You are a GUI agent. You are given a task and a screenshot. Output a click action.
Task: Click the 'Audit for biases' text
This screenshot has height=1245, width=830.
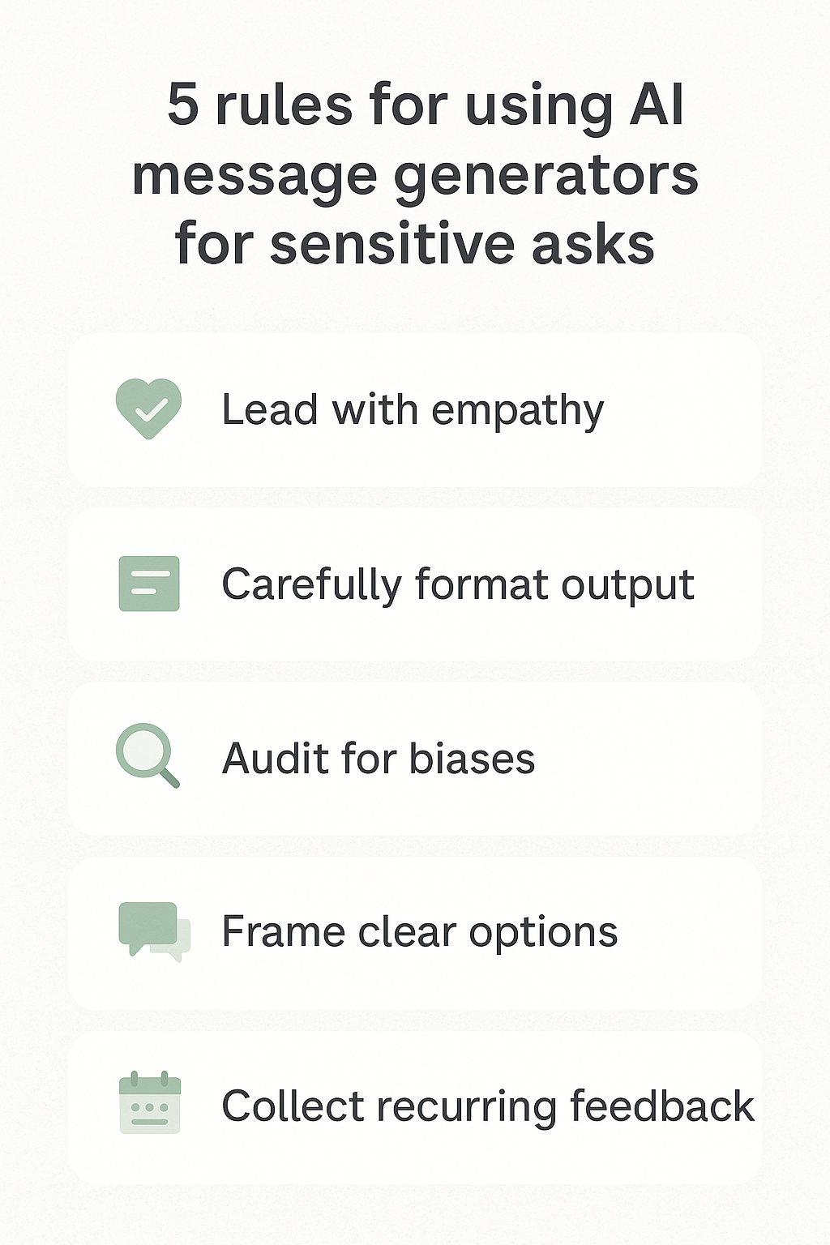(379, 759)
